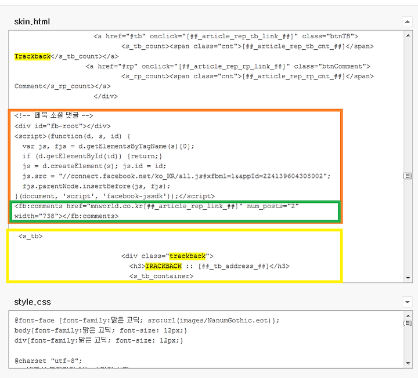Collapse the skin.html editor section
This screenshot has height=378, width=418.
(407, 21)
